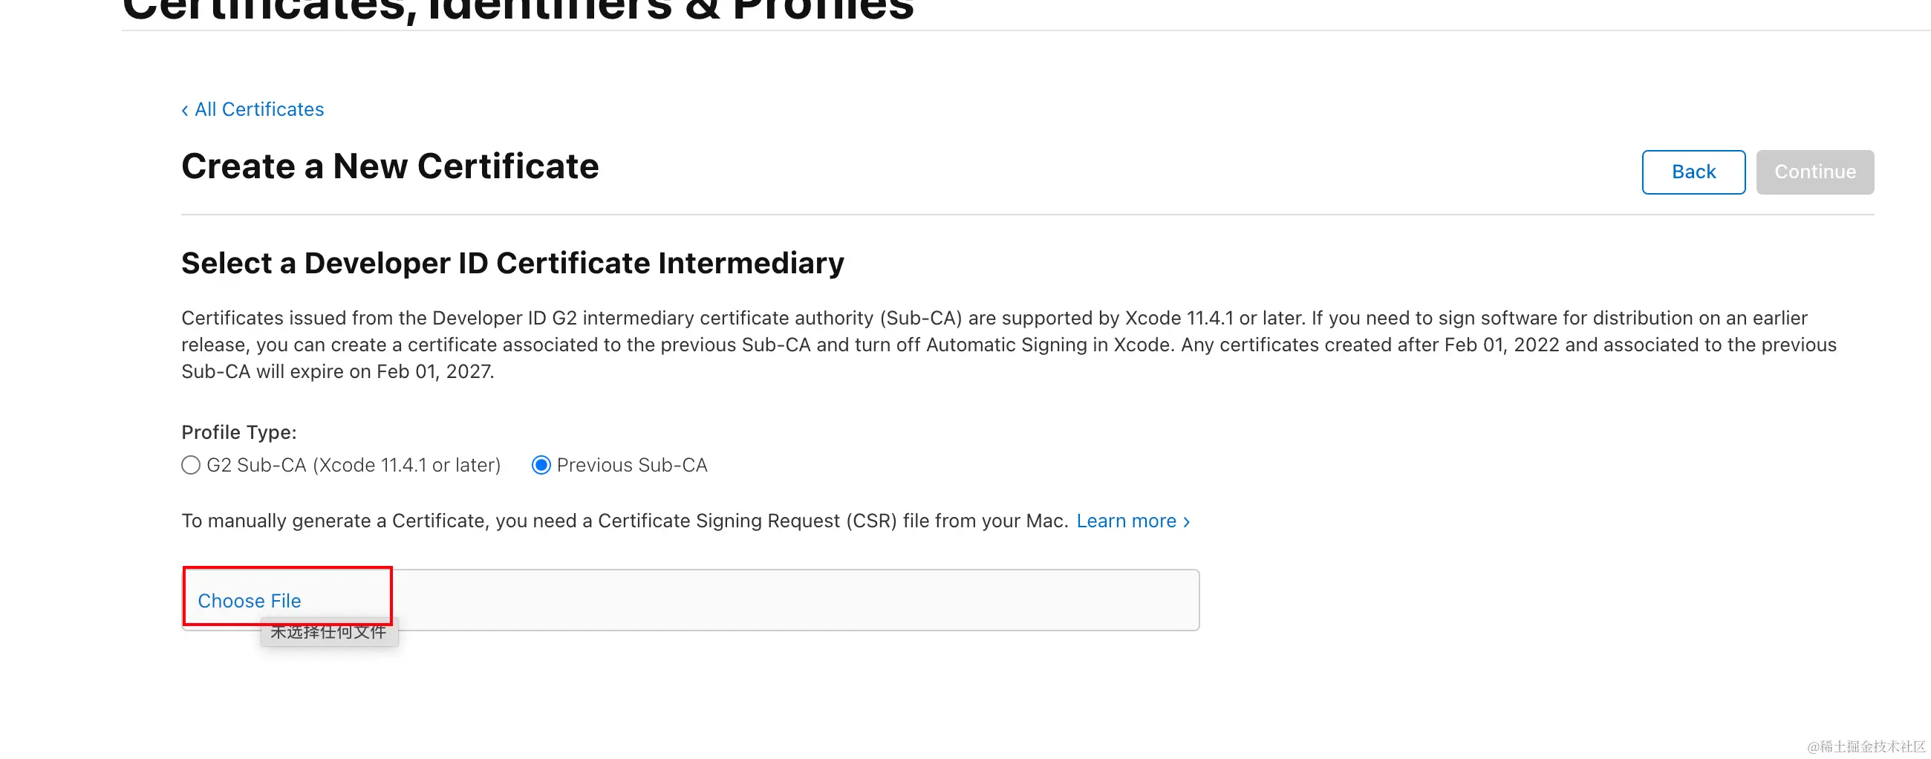Click the chevron icon before All Certificates
Viewport: 1931px width, 759px height.
point(185,111)
